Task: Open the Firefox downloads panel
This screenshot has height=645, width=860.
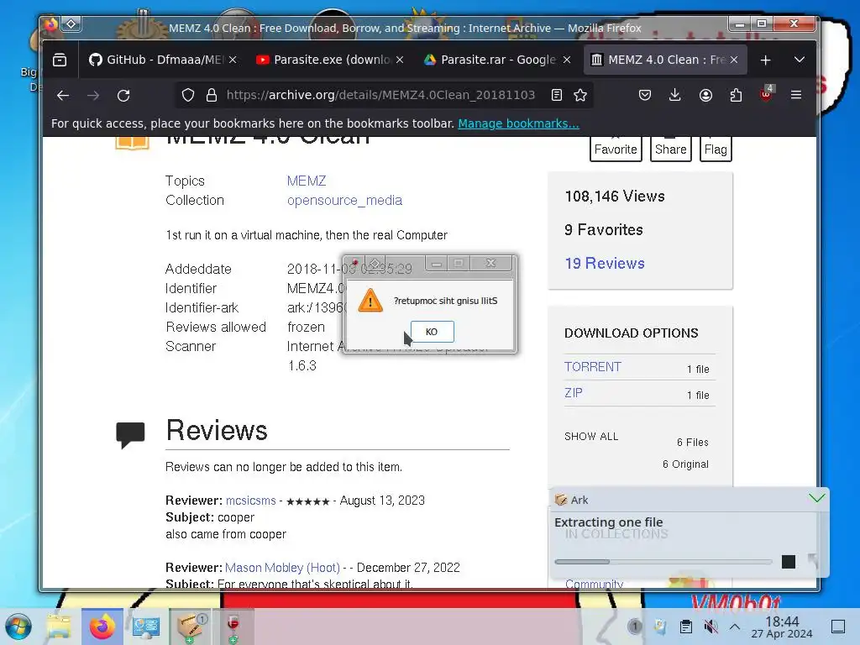Action: (675, 96)
